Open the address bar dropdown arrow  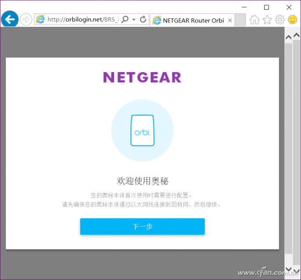[x=134, y=19]
